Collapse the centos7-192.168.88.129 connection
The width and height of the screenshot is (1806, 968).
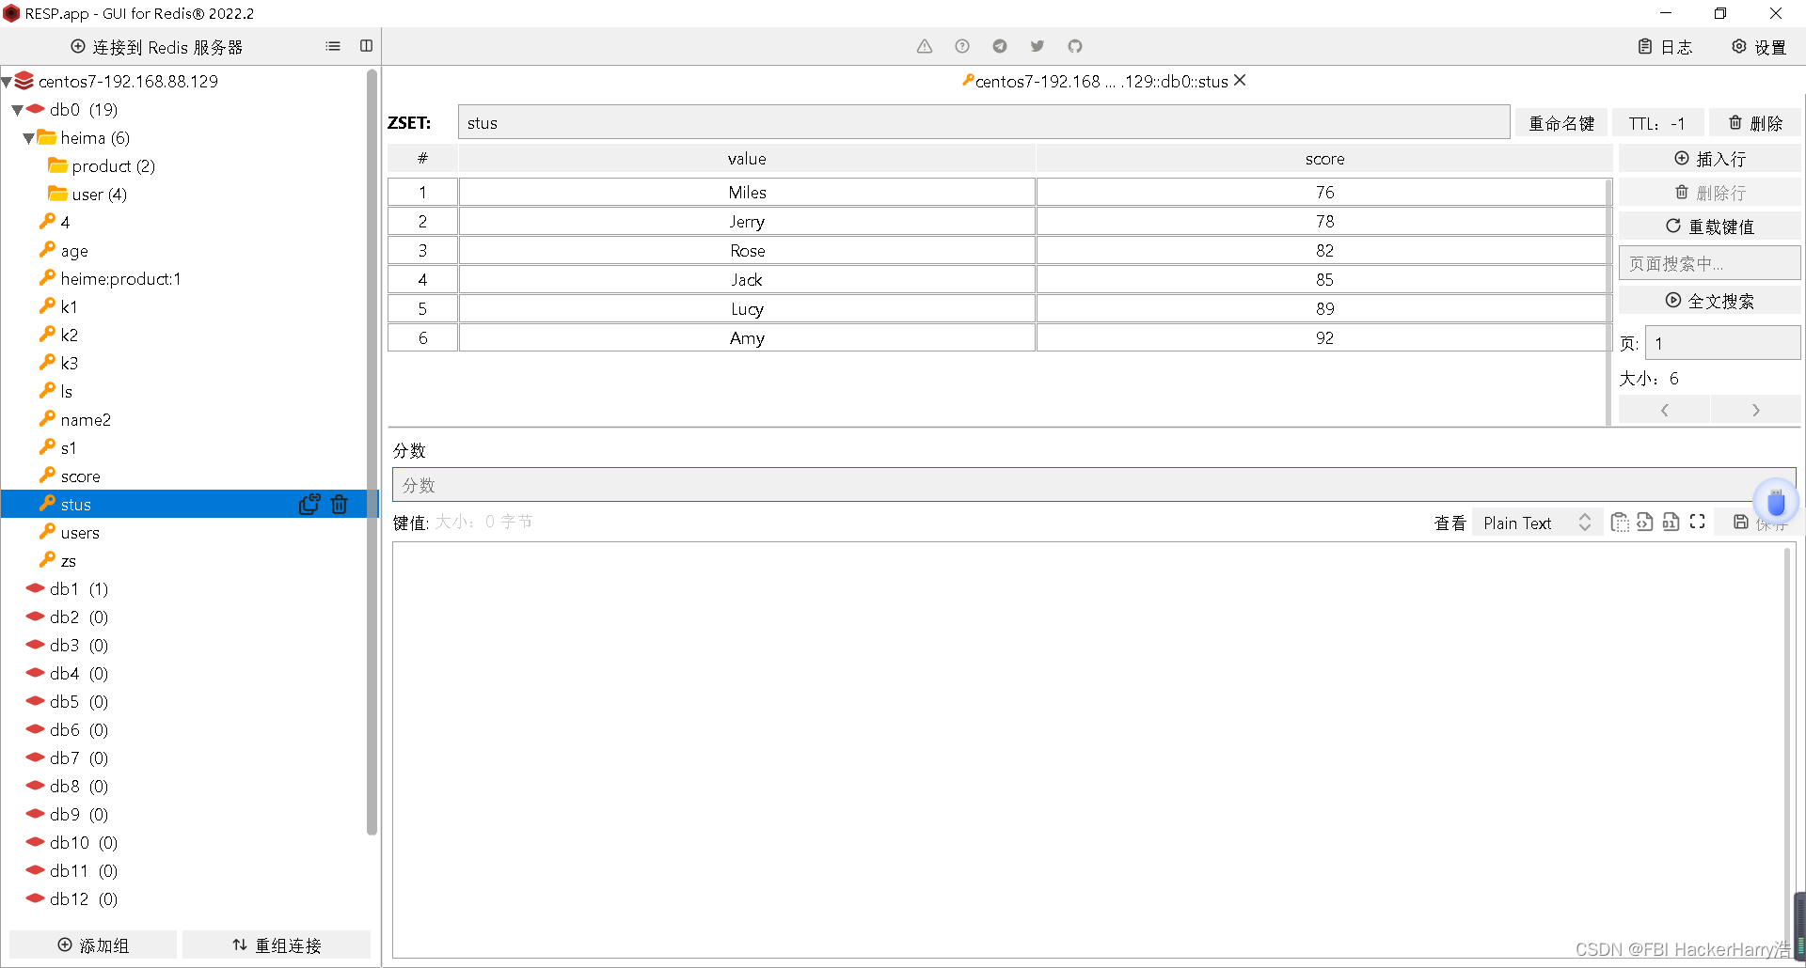[7, 83]
